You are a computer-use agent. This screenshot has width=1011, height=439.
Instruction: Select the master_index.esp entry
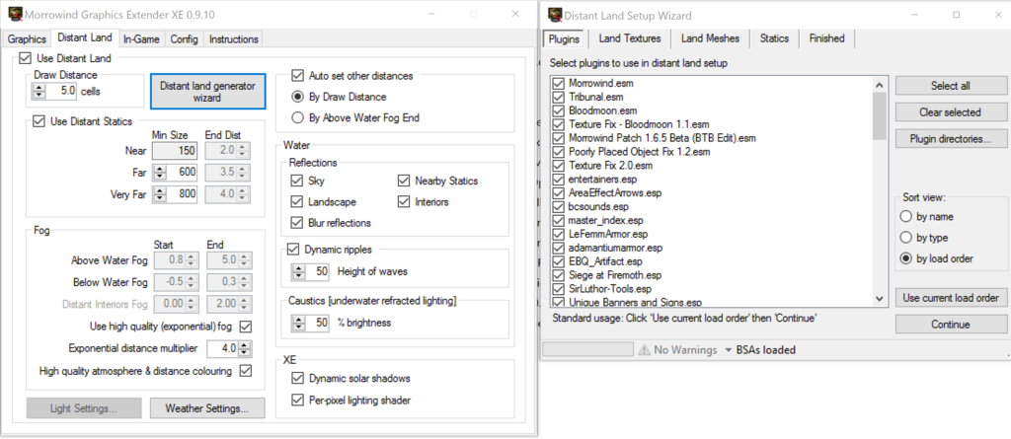(x=606, y=220)
